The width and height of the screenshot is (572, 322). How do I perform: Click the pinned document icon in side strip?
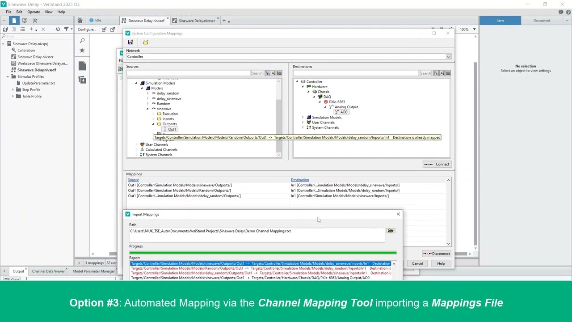(82, 80)
